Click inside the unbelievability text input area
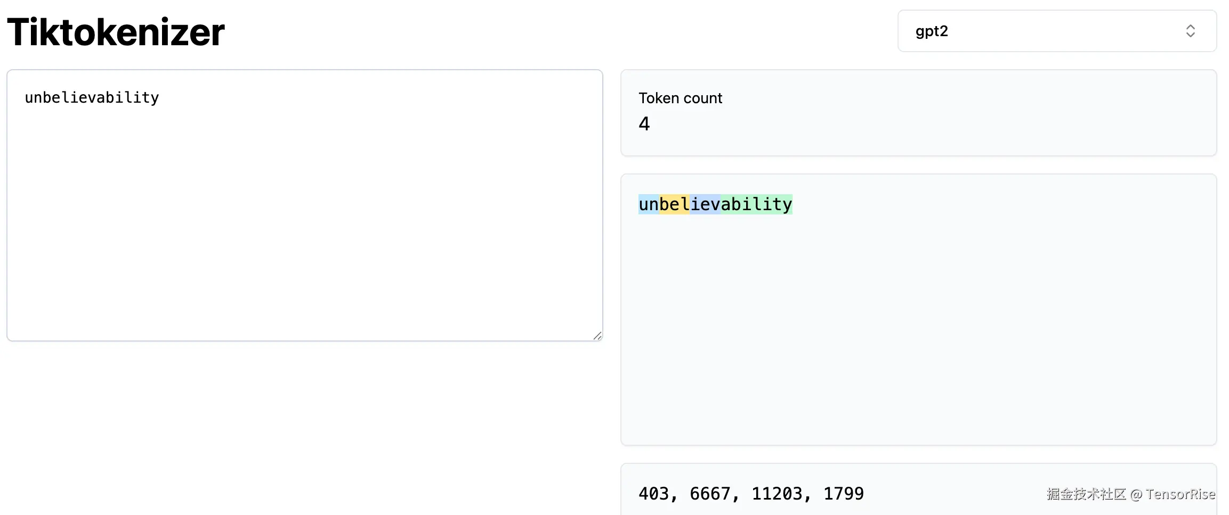Viewport: 1229px width, 515px height. tap(305, 205)
